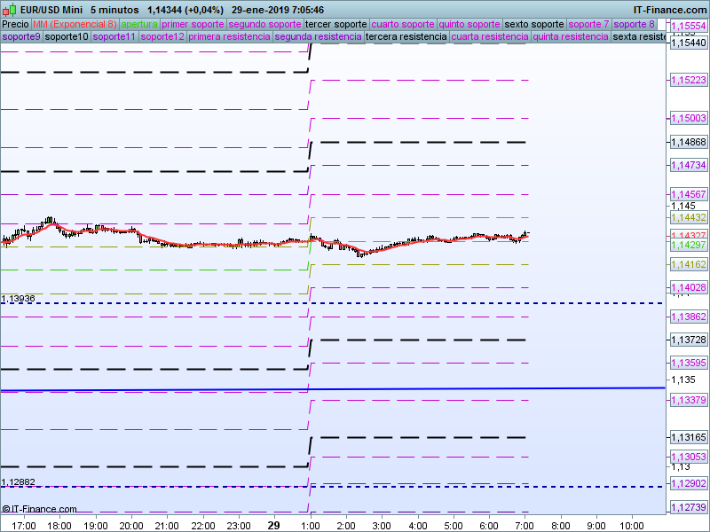This screenshot has width=710, height=532.
Task: Click the bold 29 date marker on time axis
Action: point(274,525)
